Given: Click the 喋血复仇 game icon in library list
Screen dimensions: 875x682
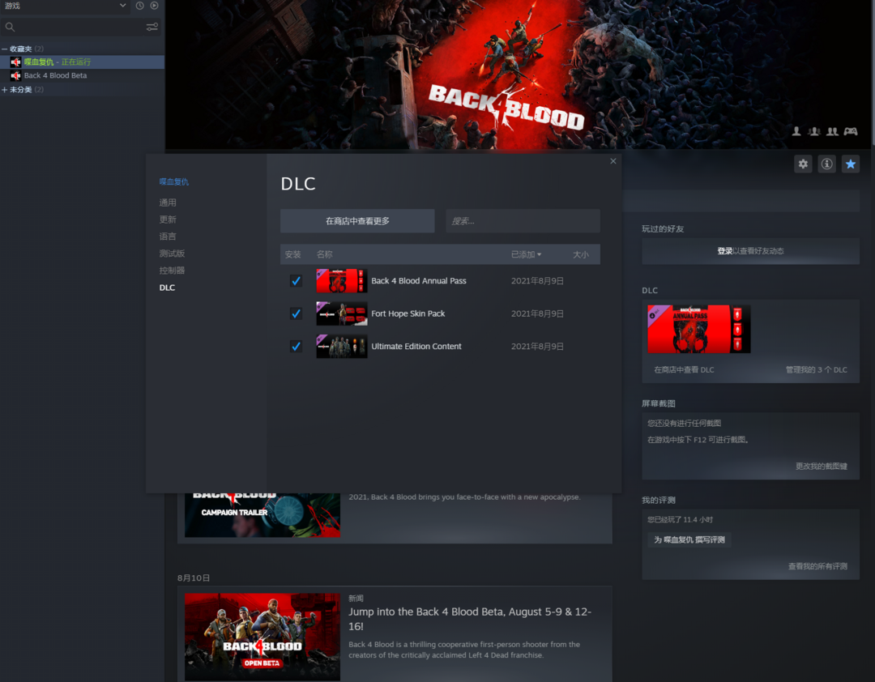Looking at the screenshot, I should (x=15, y=62).
